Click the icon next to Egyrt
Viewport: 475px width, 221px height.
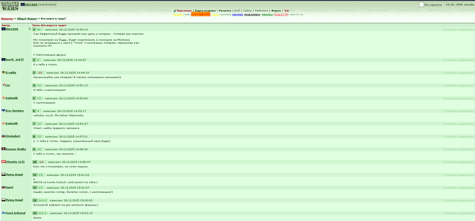click(x=3, y=187)
